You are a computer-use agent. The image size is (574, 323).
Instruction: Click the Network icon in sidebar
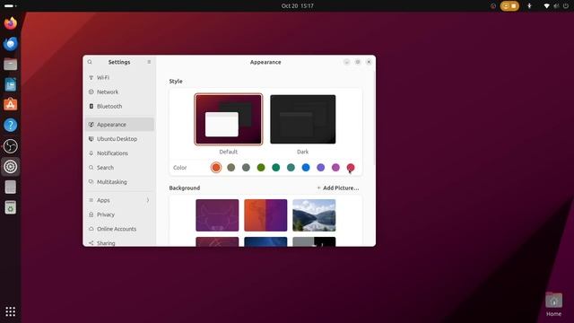click(x=91, y=92)
